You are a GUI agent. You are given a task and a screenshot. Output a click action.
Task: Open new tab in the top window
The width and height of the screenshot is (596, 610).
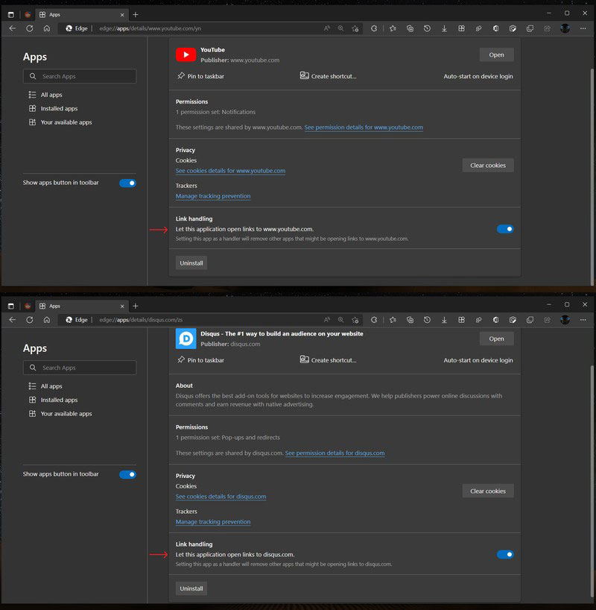[x=136, y=15]
